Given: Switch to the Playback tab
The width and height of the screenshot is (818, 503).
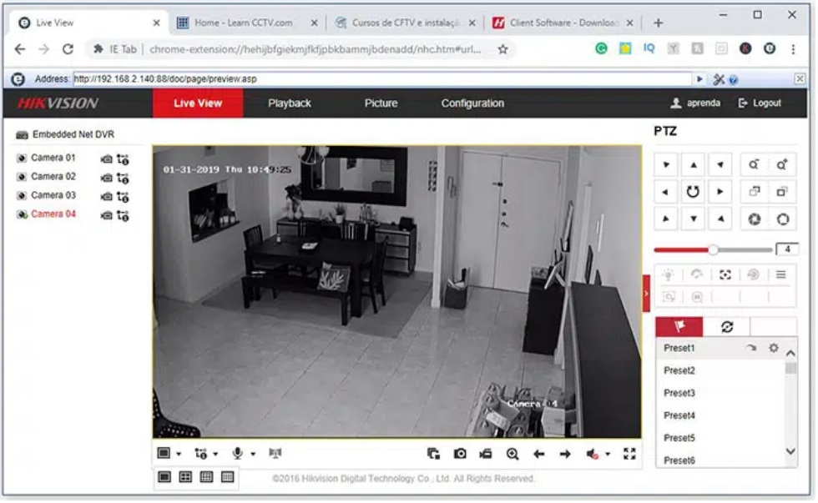Looking at the screenshot, I should (x=289, y=103).
